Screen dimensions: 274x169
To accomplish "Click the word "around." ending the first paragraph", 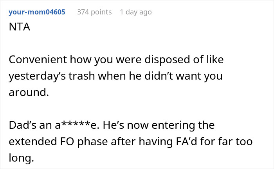I will click(27, 93).
